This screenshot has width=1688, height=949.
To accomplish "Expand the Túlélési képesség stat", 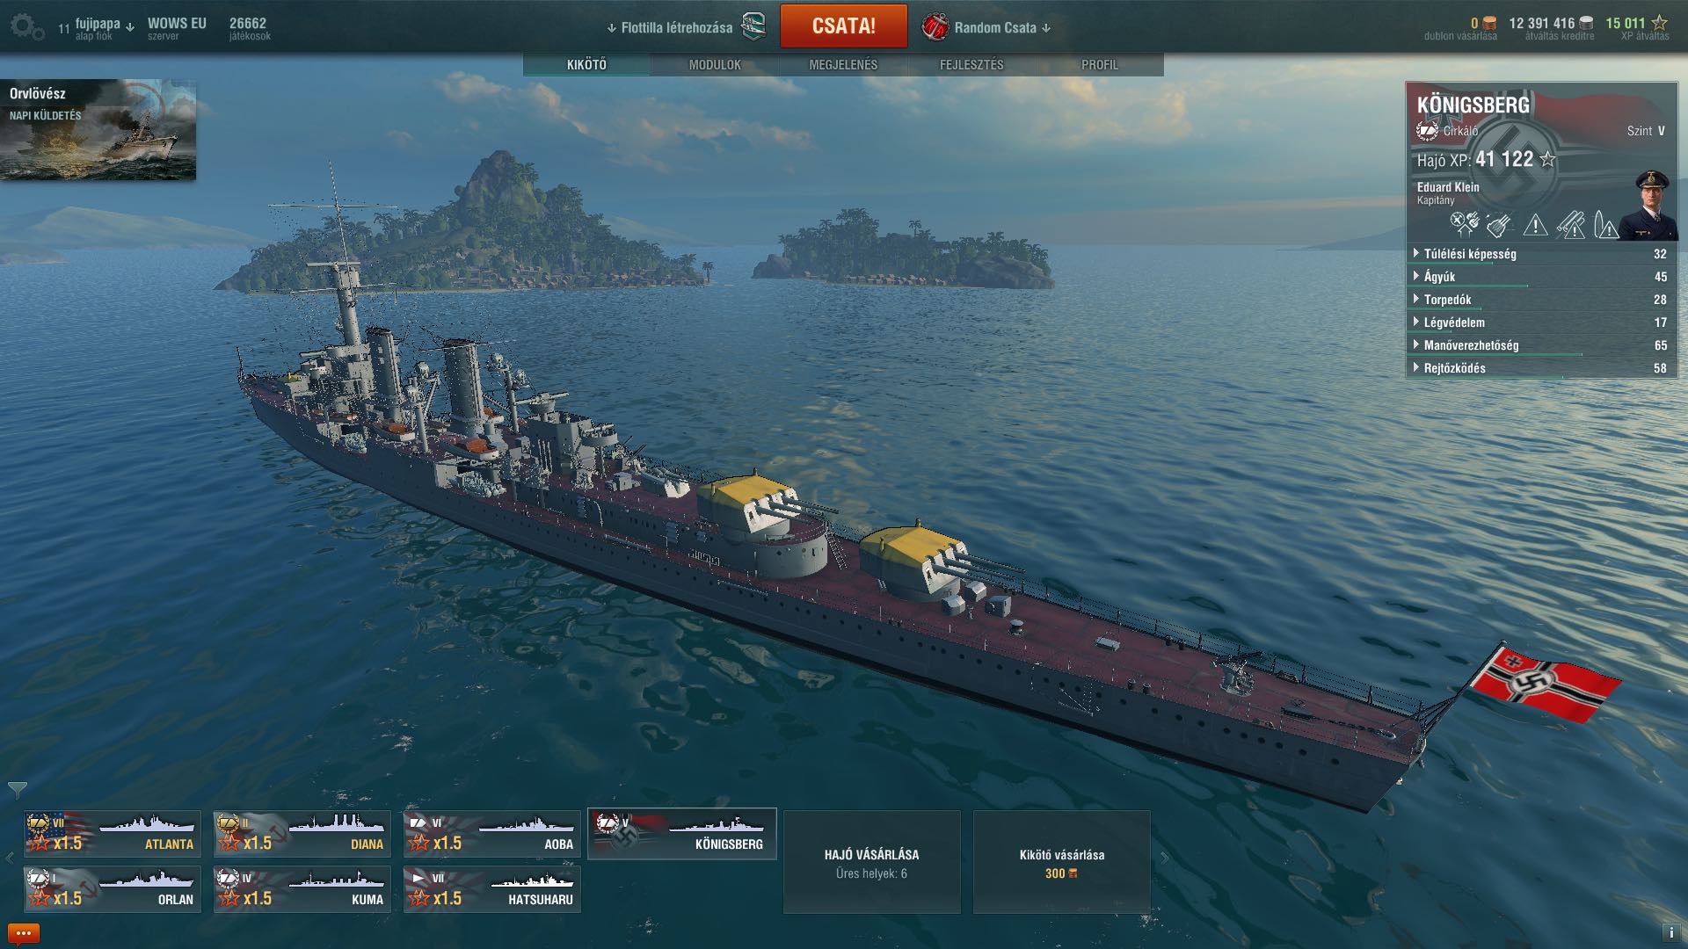I will tap(1541, 254).
